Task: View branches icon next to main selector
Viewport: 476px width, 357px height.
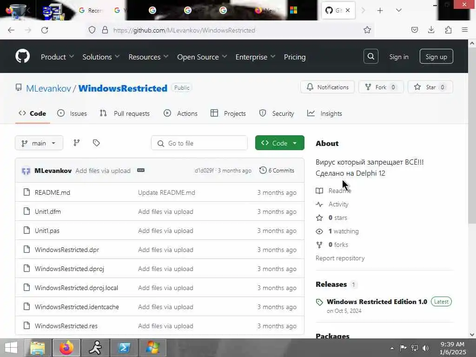Action: pyautogui.click(x=77, y=143)
